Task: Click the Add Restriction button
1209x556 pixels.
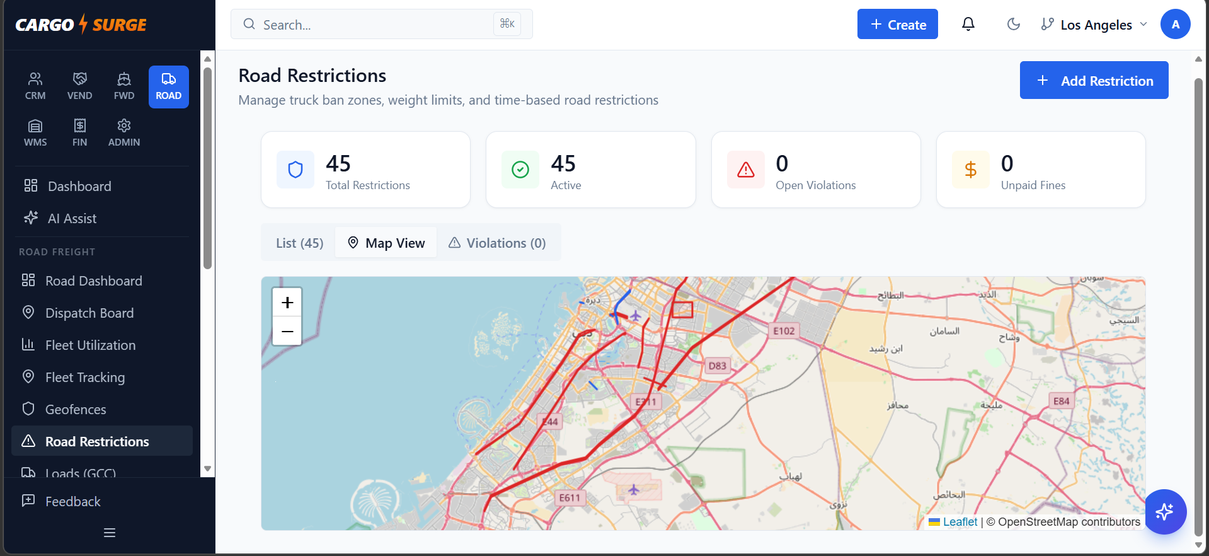Action: point(1094,80)
